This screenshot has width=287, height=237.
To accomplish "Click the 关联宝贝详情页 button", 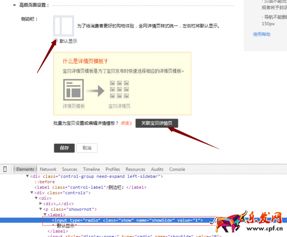I will tap(156, 123).
